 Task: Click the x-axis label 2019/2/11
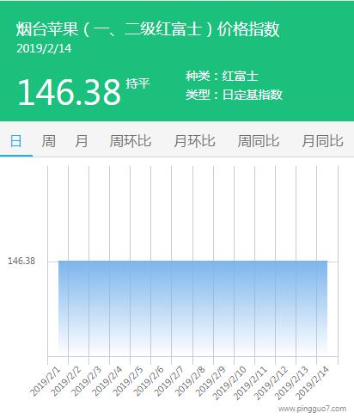(250, 384)
